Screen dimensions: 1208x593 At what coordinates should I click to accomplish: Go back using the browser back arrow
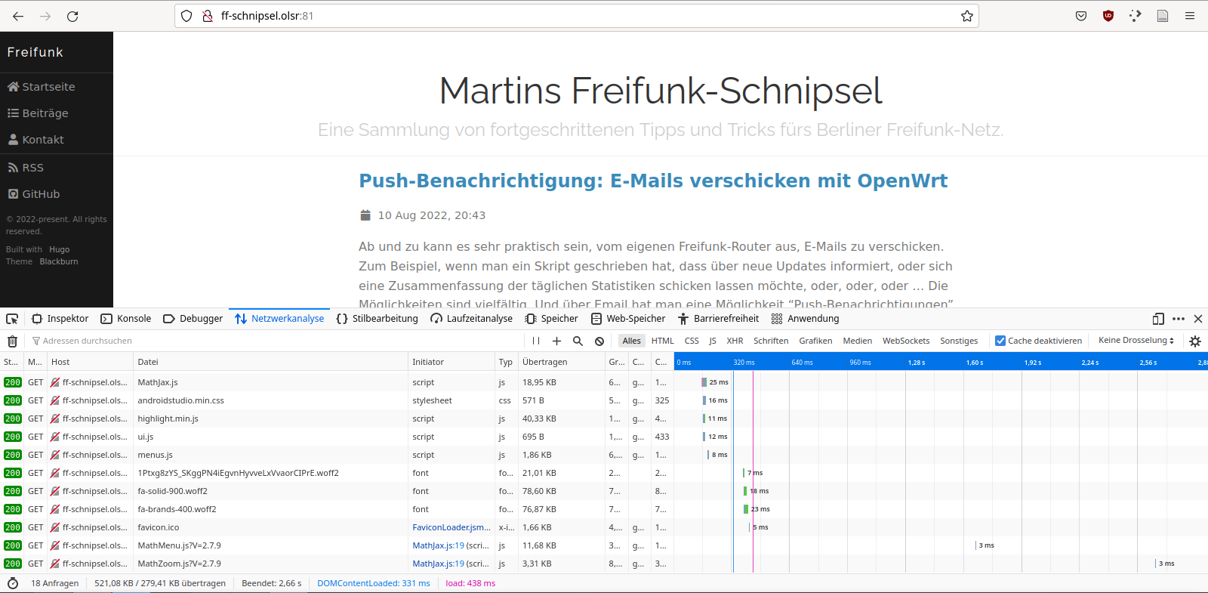pyautogui.click(x=18, y=16)
